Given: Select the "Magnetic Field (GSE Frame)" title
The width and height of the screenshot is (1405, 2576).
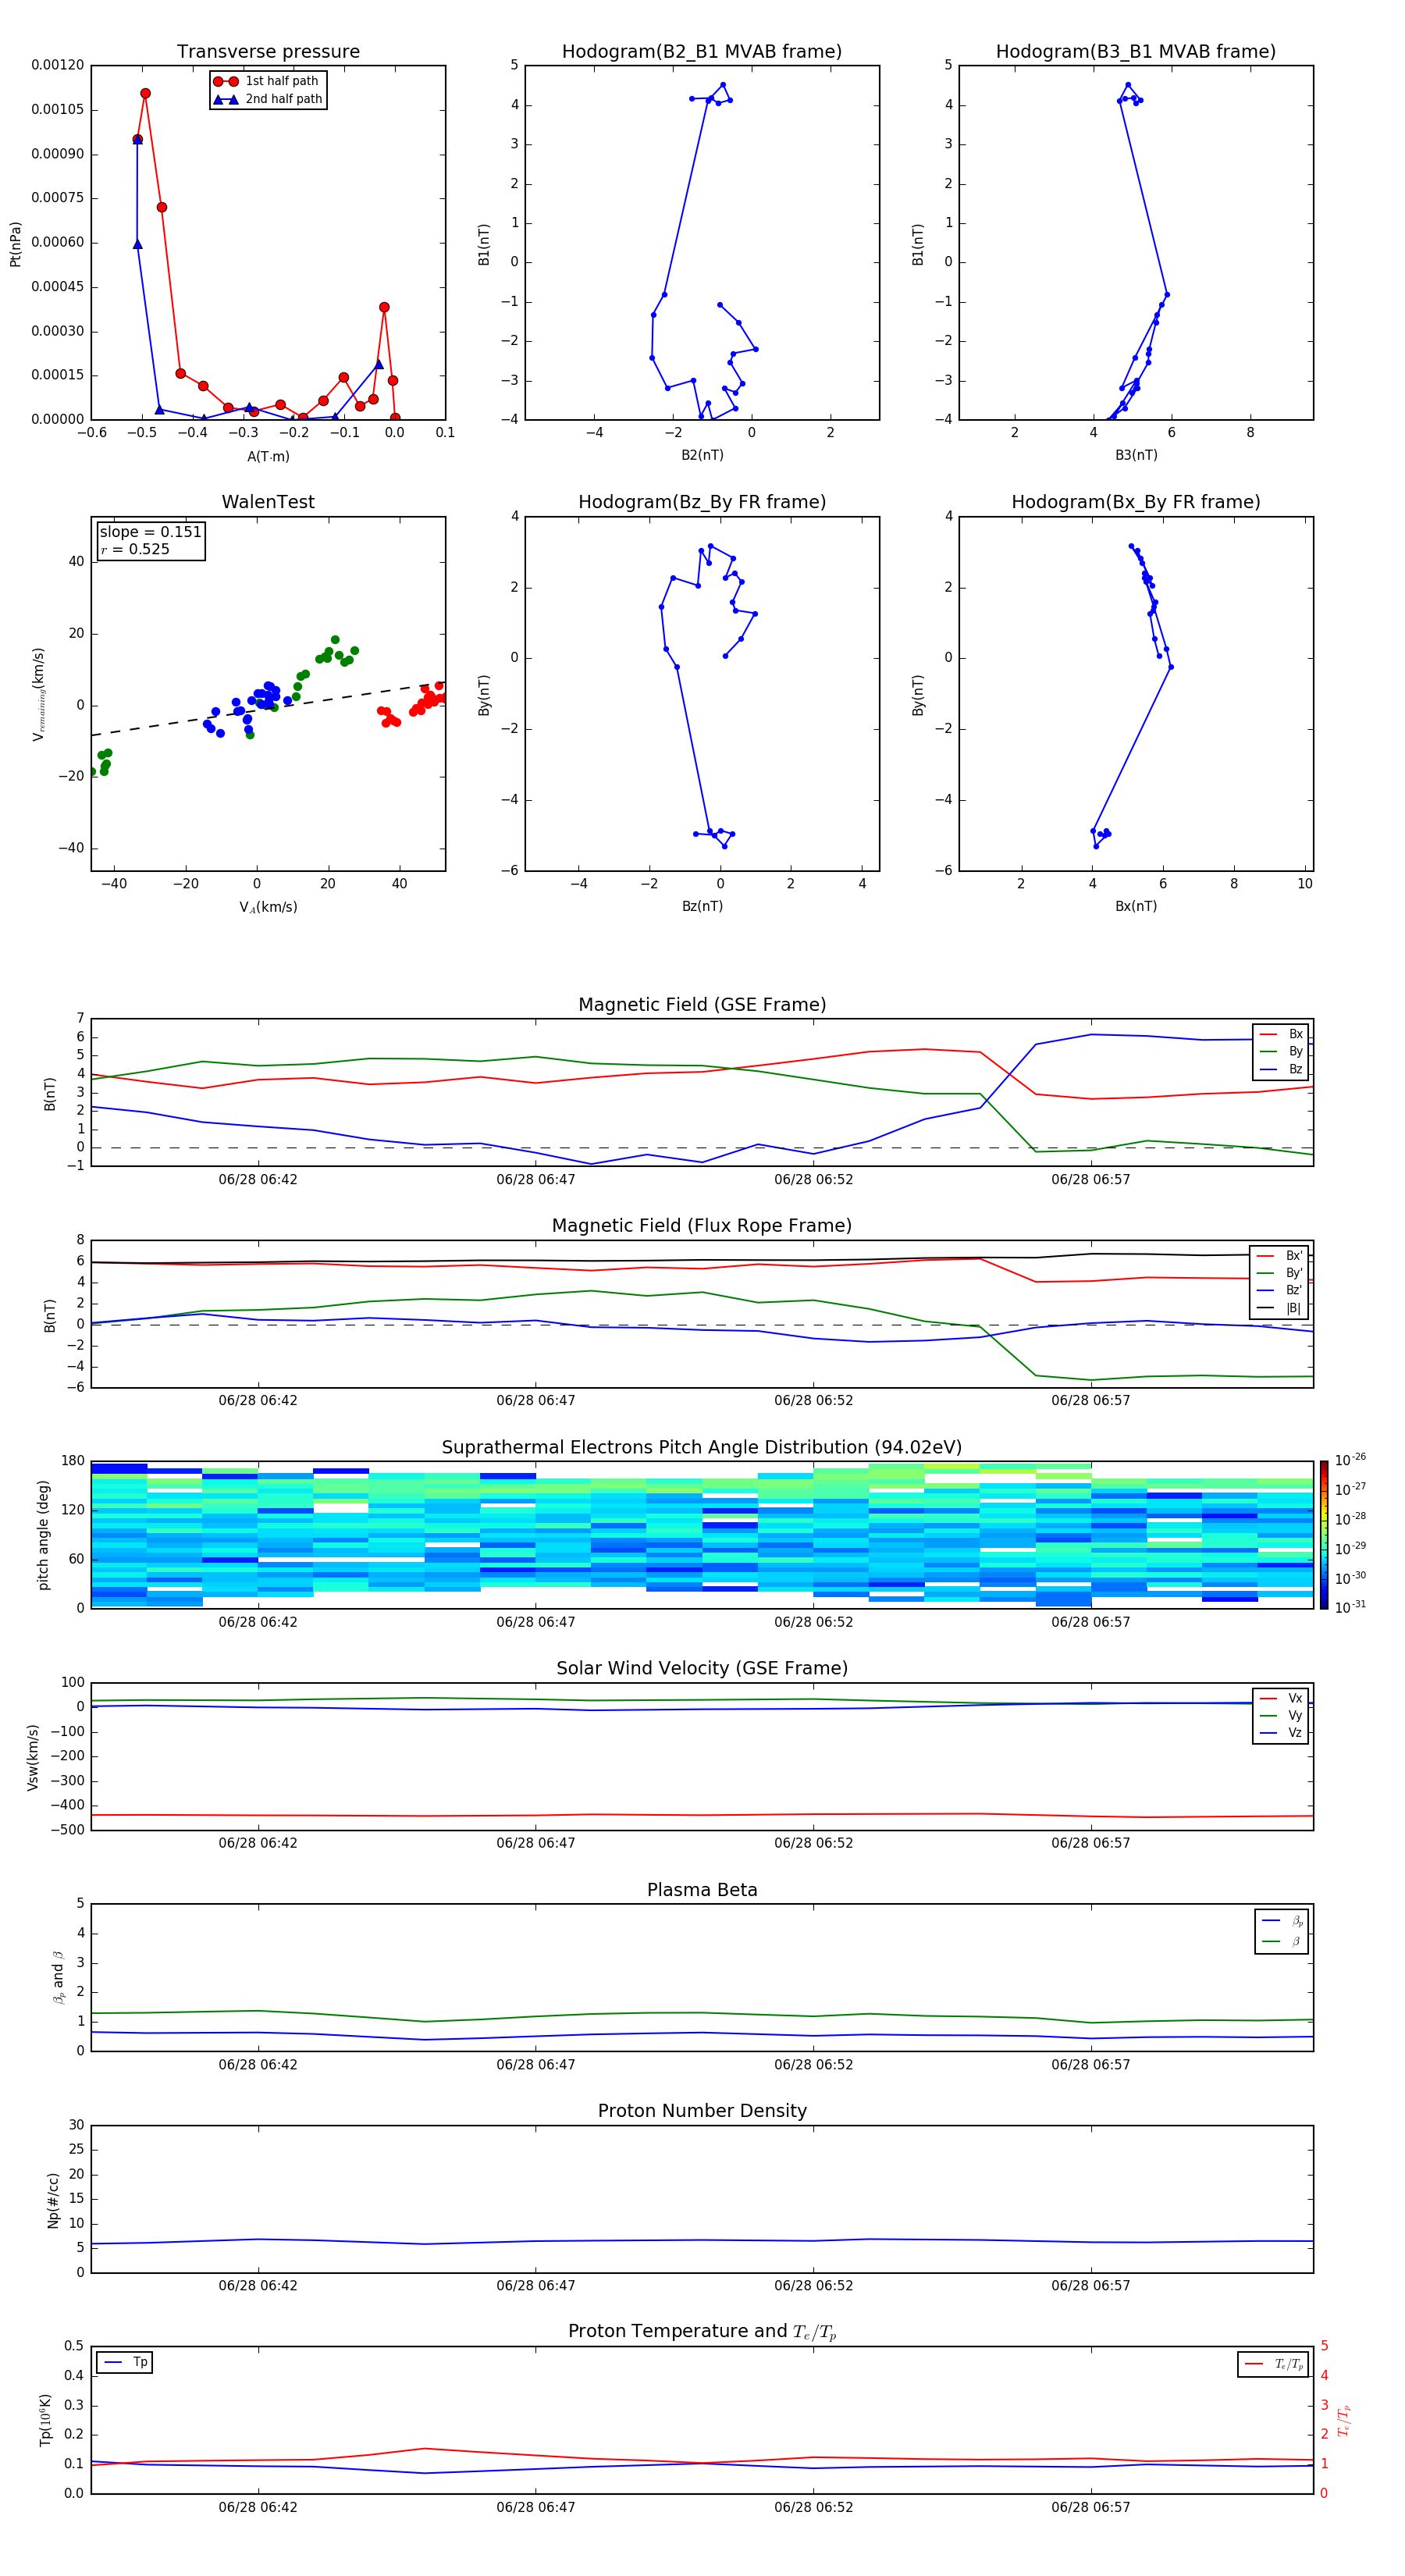Looking at the screenshot, I should 702,1005.
